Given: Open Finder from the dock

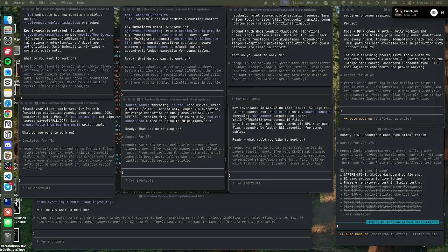Looking at the screenshot, I should (8, 20).
